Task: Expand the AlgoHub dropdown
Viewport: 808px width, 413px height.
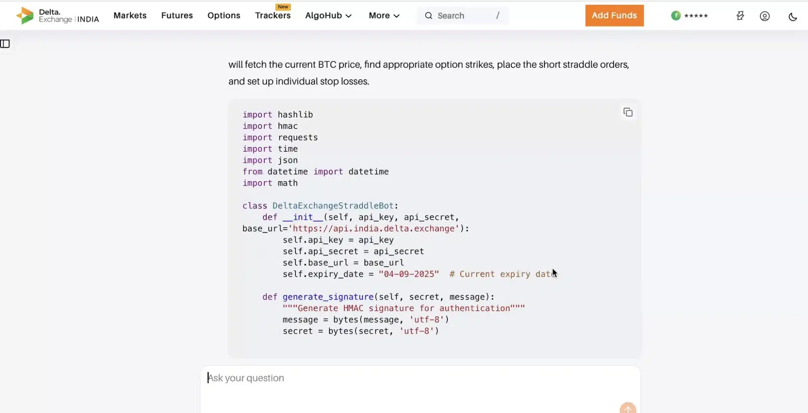Action: click(x=328, y=15)
